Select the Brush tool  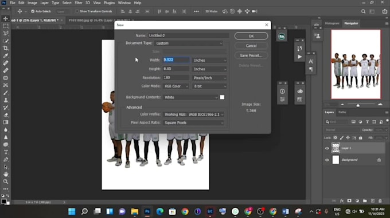click(6, 93)
